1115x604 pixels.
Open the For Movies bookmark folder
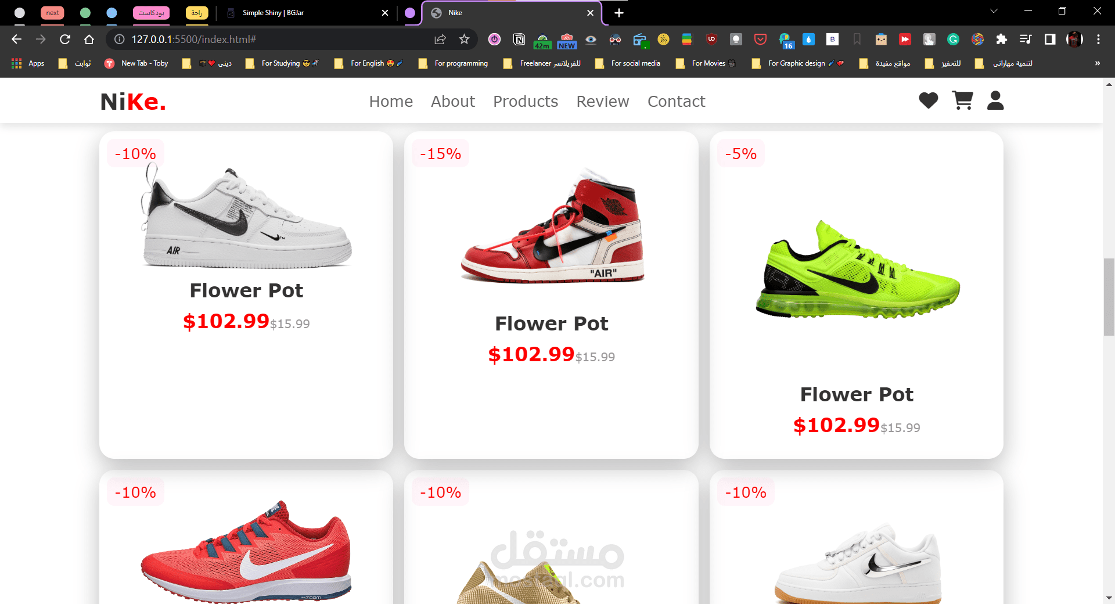click(706, 63)
